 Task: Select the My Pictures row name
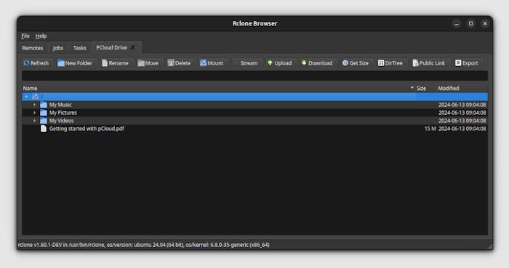click(x=63, y=113)
